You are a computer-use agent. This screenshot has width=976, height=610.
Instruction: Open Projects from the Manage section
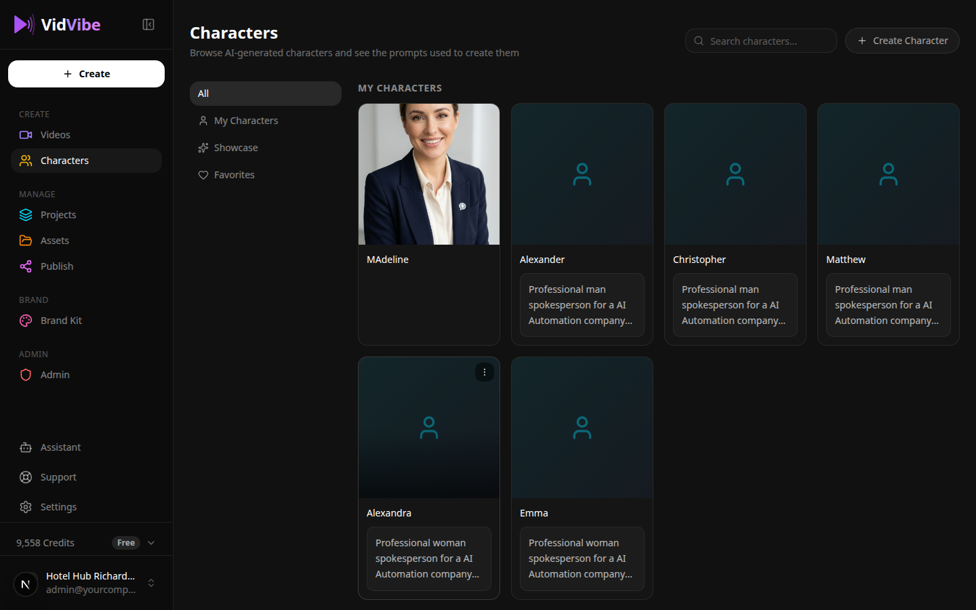pyautogui.click(x=26, y=214)
